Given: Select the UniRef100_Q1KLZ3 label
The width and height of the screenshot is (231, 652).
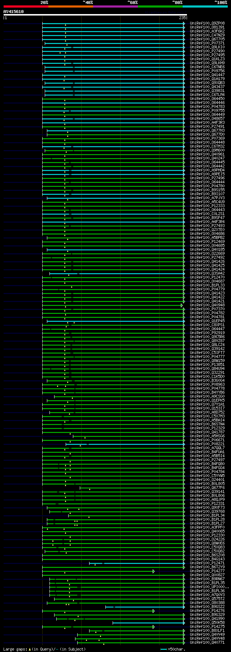Looking at the screenshot, I should 207,59.
